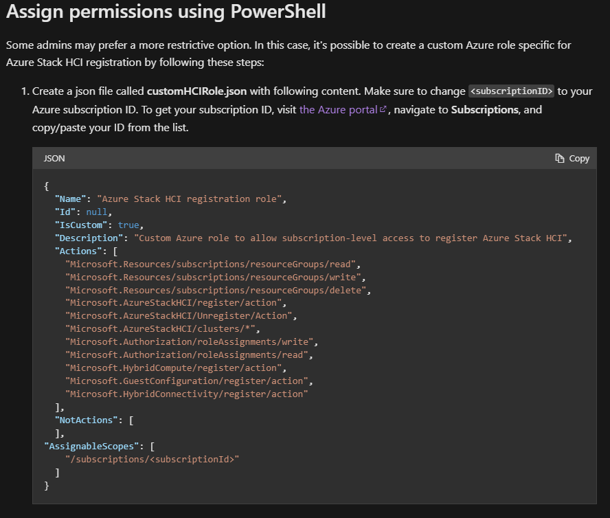Click external link icon after Azure portal
610x518 pixels.
click(383, 109)
